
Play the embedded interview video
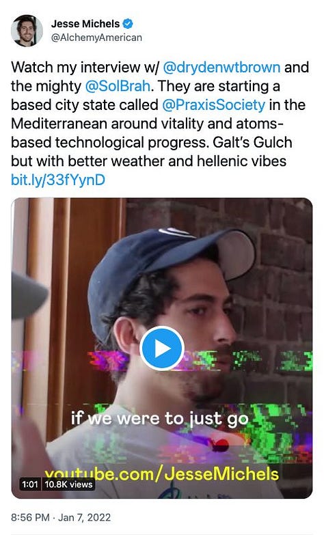162,348
